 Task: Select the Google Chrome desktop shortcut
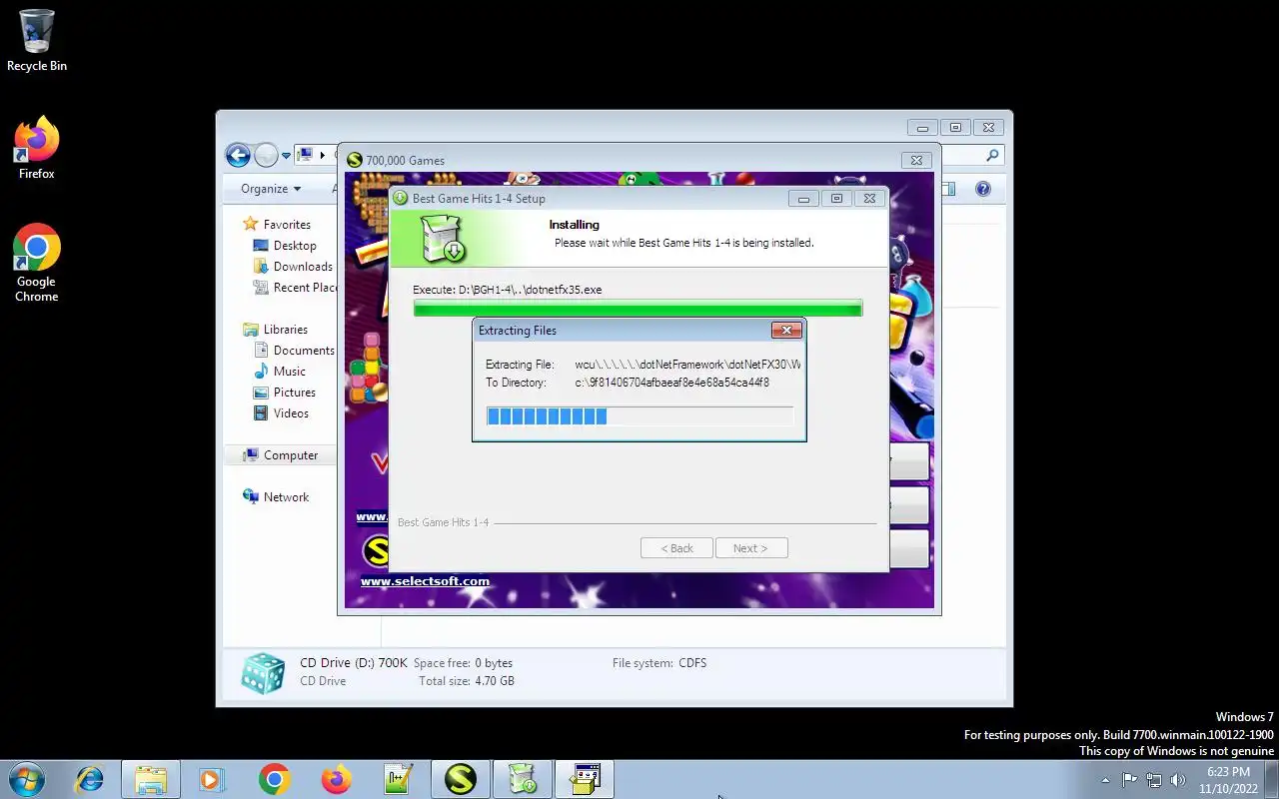pos(37,263)
